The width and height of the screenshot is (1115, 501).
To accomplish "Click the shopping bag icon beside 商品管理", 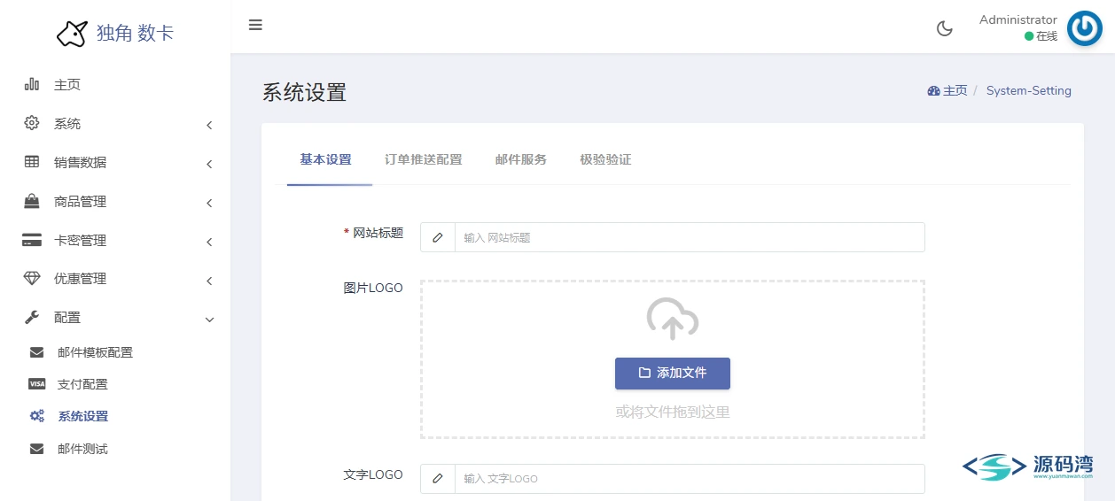I will click(32, 201).
